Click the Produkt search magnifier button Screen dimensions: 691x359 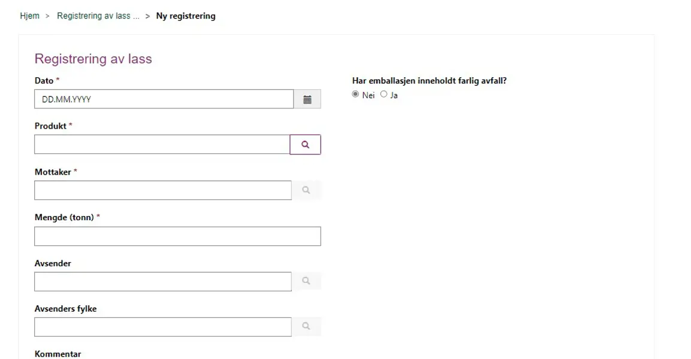306,145
